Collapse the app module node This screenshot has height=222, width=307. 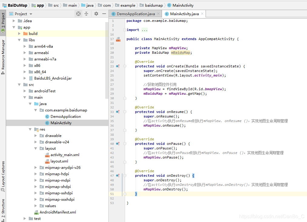(x=14, y=27)
